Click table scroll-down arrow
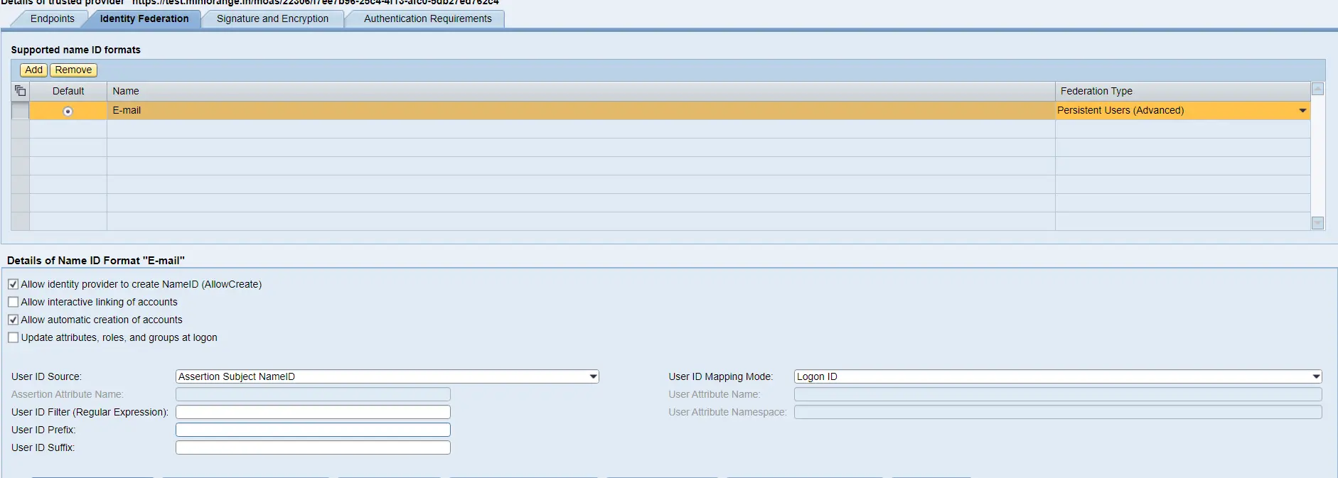This screenshot has width=1338, height=478. (1317, 223)
